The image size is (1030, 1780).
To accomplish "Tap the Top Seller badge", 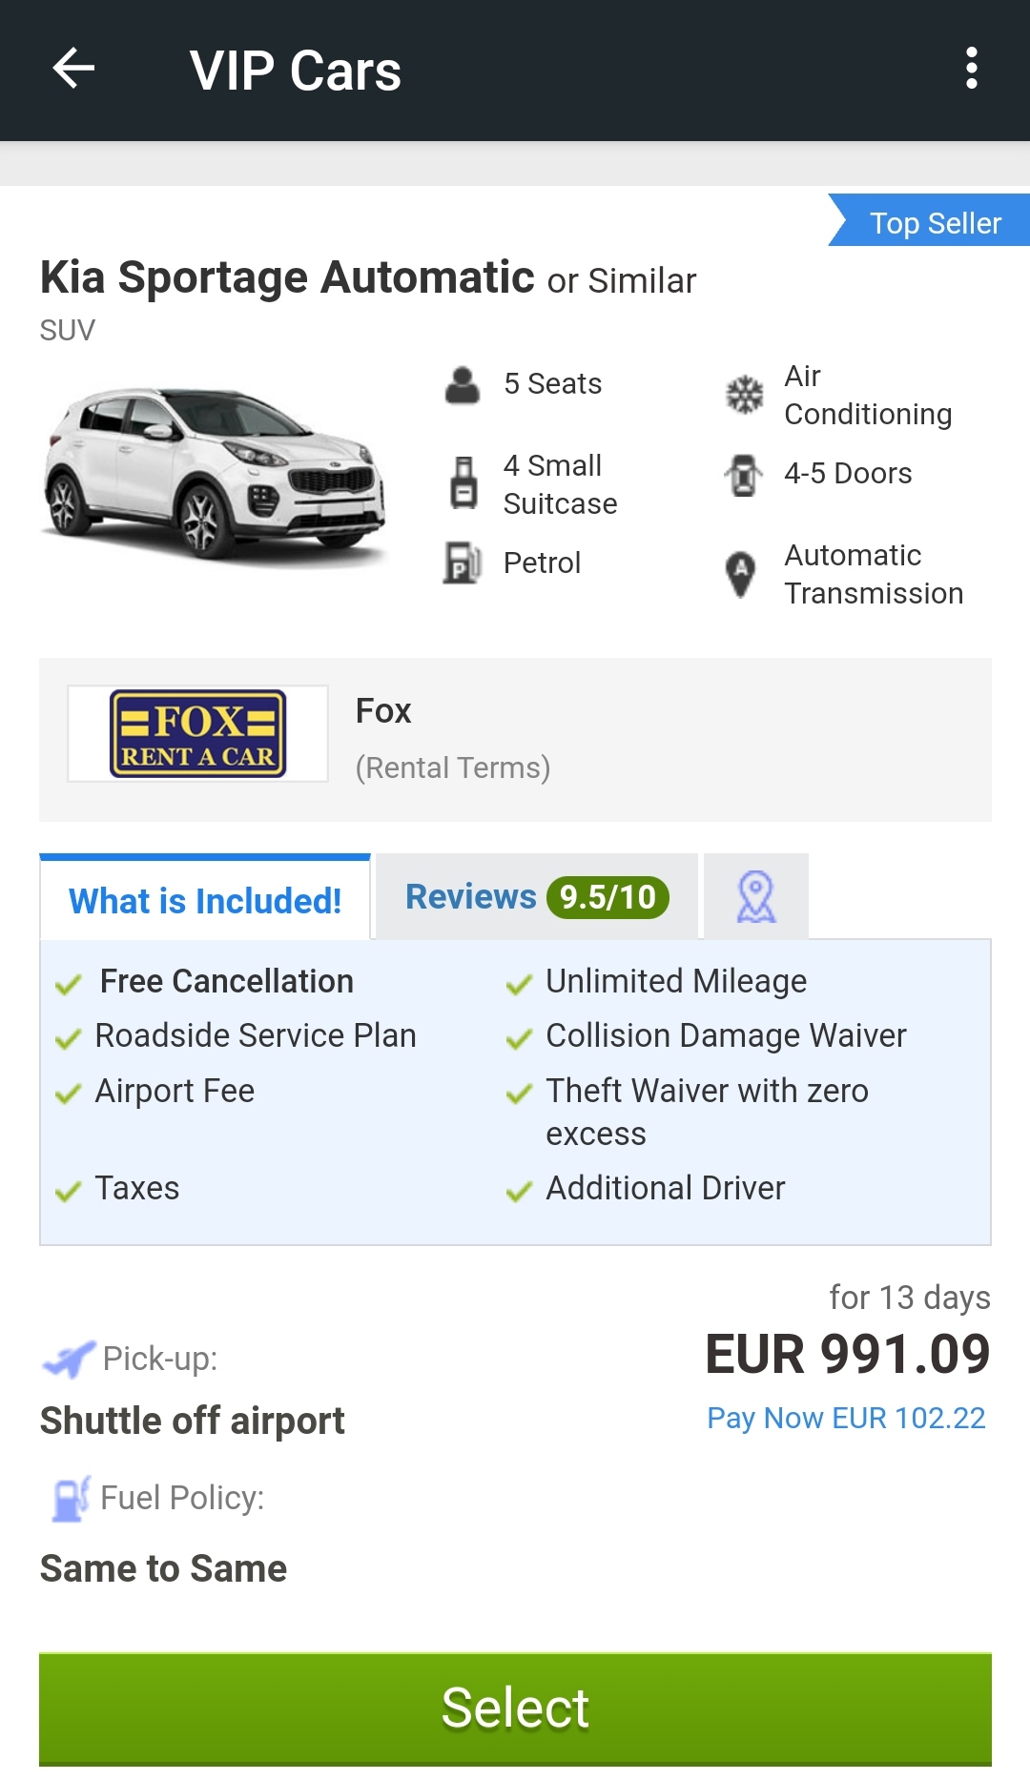I will [x=930, y=222].
